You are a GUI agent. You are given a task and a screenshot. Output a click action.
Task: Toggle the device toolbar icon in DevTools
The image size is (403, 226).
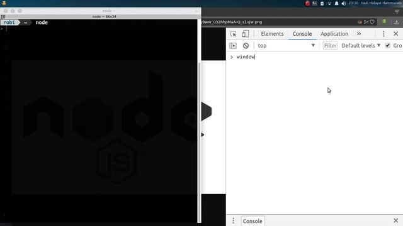click(245, 34)
